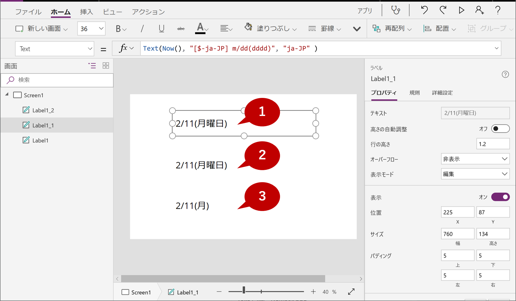Click the Undo icon

pos(424,10)
